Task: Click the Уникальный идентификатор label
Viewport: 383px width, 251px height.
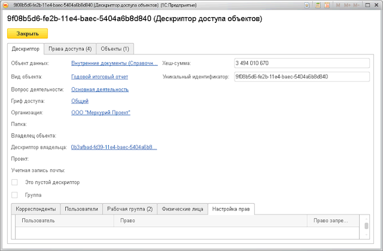Action: click(x=196, y=76)
